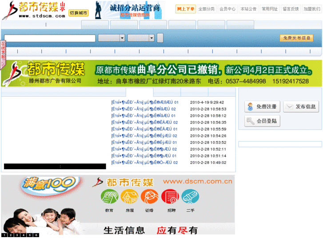Open the list entry dated 2010-2-28 10:55:59
The image size is (323, 242).
[144, 129]
